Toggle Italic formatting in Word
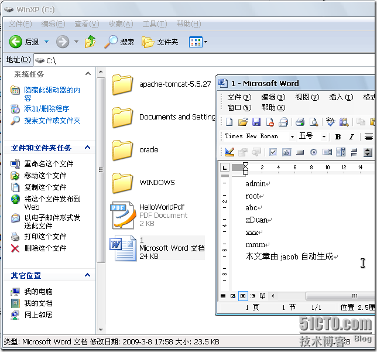Viewport: 377px width, 352px height. pyautogui.click(x=351, y=136)
